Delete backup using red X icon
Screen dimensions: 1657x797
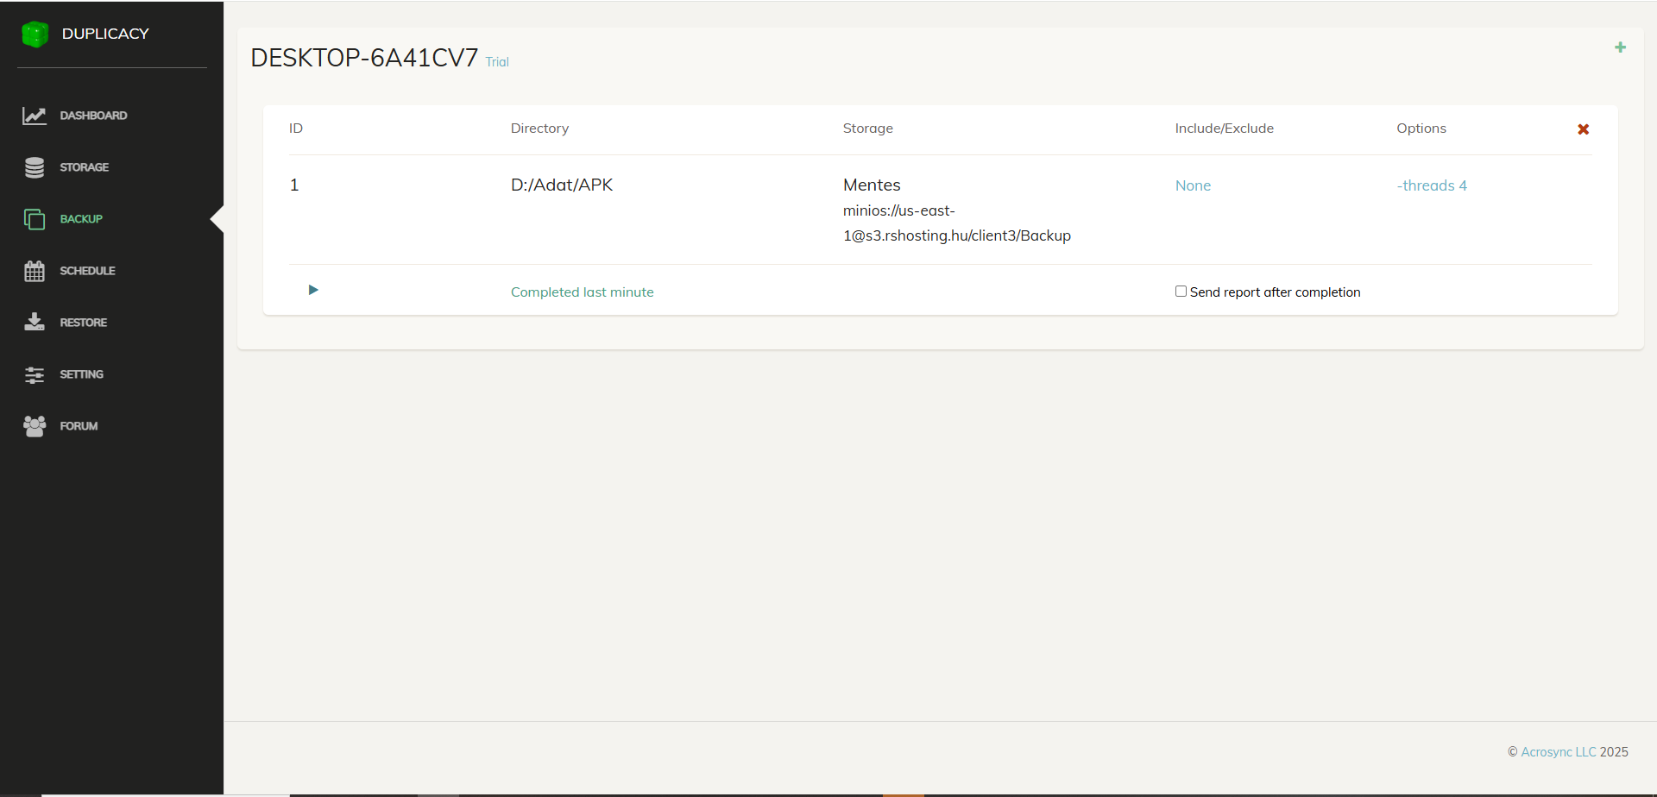[1583, 129]
